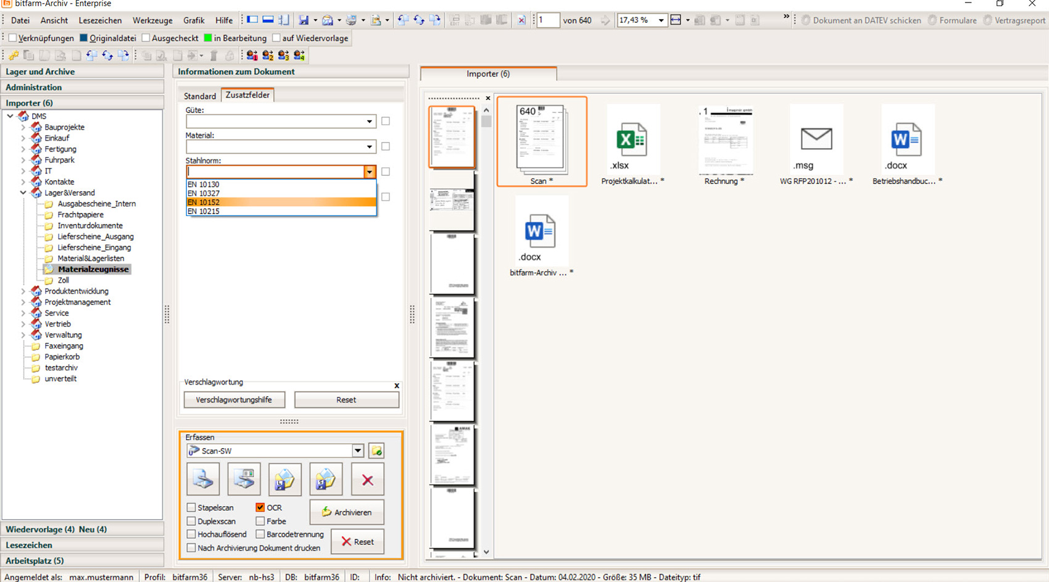Viewport: 1049px width, 582px height.
Task: Open the Arbeitsplatz (5) panel
Action: [x=83, y=560]
